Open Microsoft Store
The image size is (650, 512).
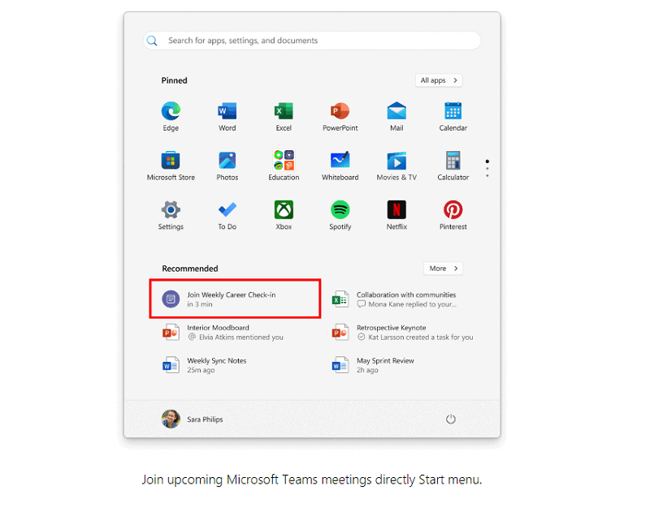point(171,166)
